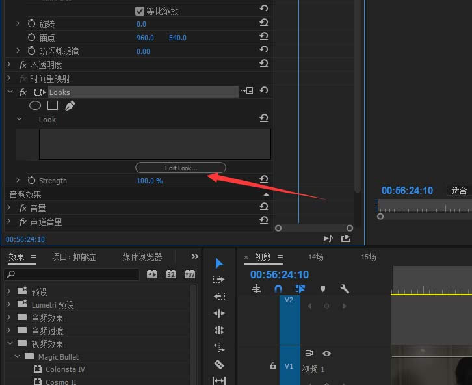Select the Selection arrow tool
Image resolution: width=472 pixels, height=385 pixels.
[219, 263]
